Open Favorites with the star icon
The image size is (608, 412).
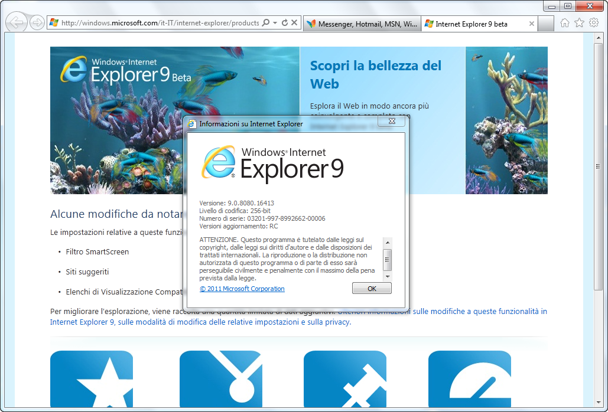(579, 23)
